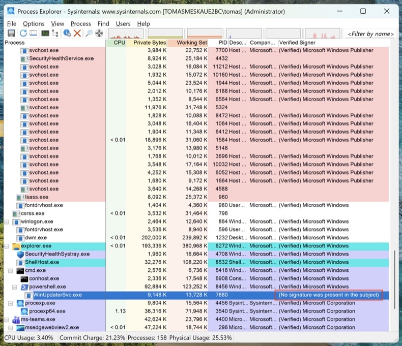This screenshot has height=346, width=402.
Task: Collapse the cmd.exe tree node
Action: [11, 271]
